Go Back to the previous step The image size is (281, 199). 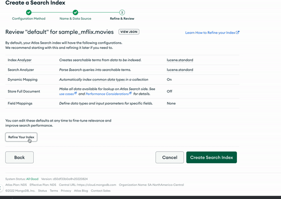tap(20, 158)
